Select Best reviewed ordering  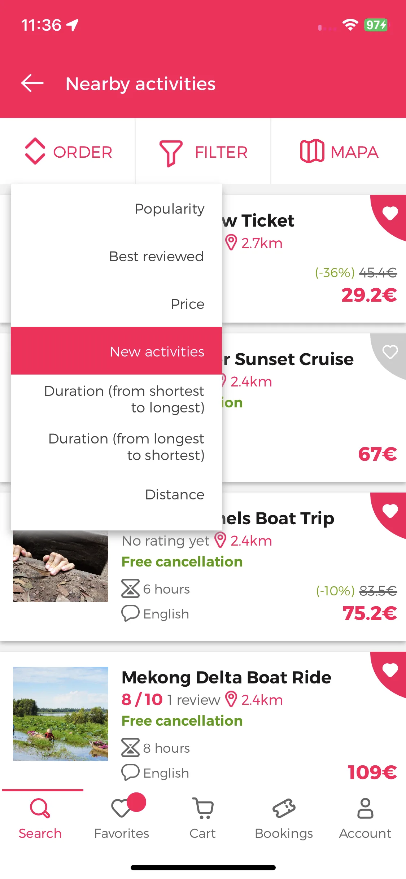116,256
